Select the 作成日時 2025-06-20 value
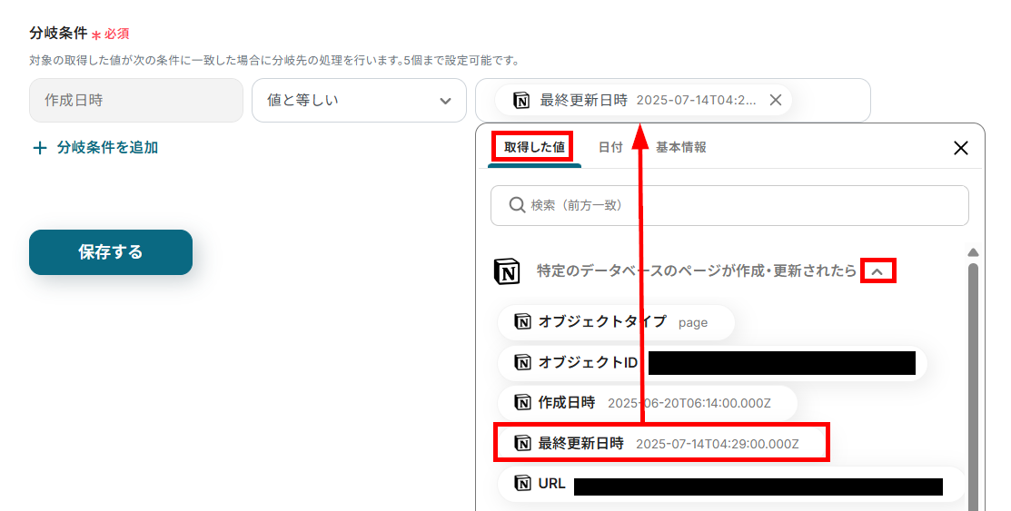This screenshot has width=1011, height=511. (648, 403)
